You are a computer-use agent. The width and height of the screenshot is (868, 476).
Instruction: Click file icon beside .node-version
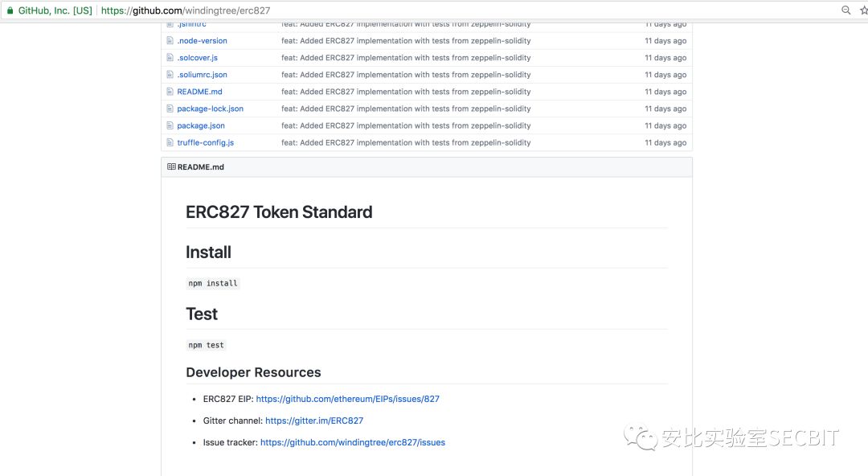[x=170, y=40]
